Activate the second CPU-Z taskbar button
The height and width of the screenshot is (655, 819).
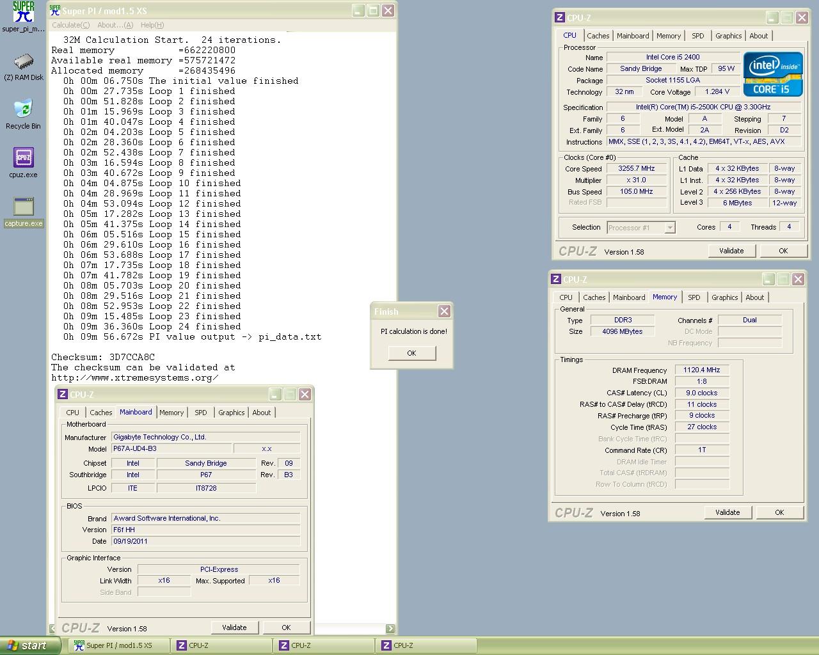324,645
